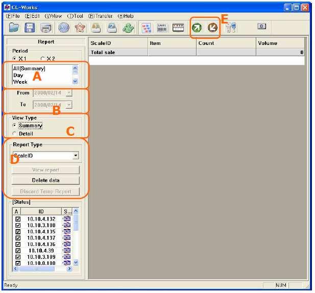Image resolution: width=315 pixels, height=293 pixels.
Task: Click the pink and blue dotted grid icon
Action: (x=146, y=28)
